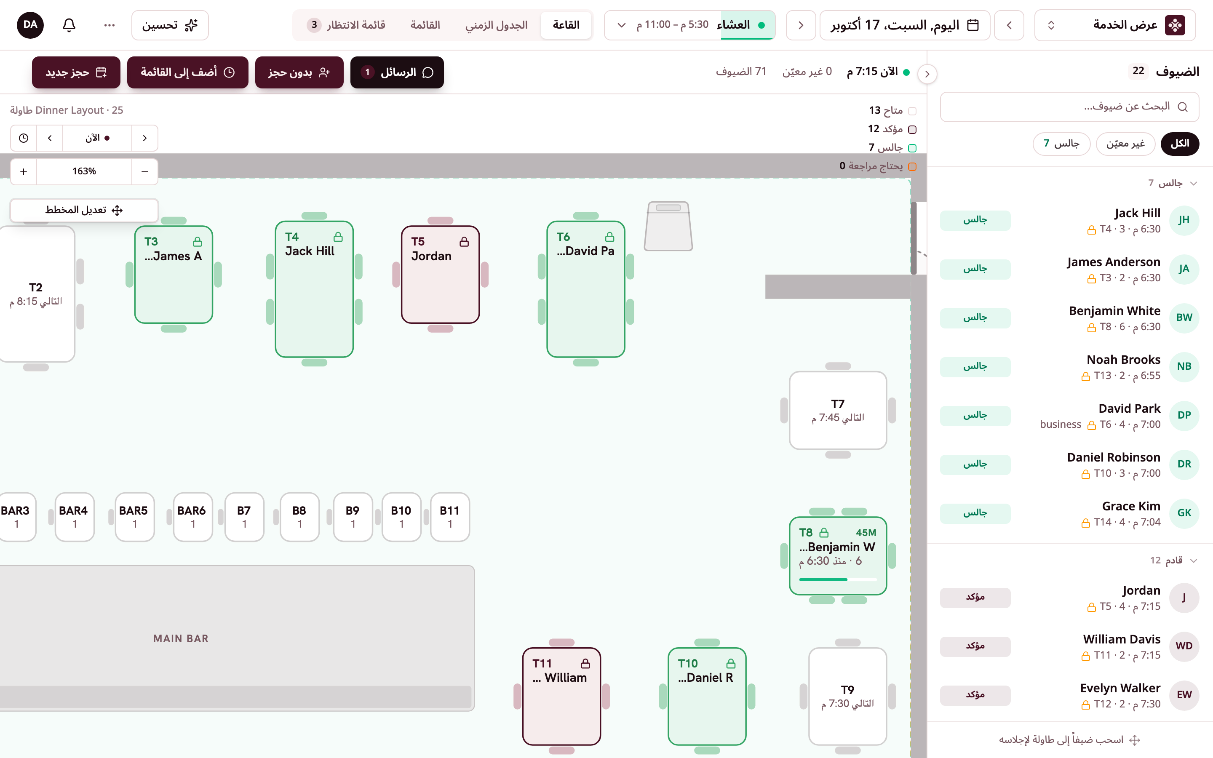Image resolution: width=1213 pixels, height=758 pixels.
Task: Click the تحسين optimize button
Action: point(170,25)
